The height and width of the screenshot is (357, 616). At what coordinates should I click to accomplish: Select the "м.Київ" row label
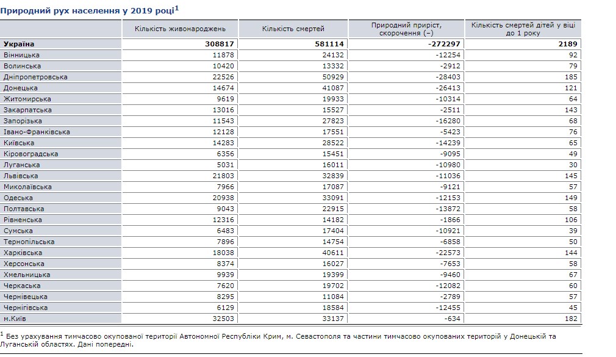15,319
